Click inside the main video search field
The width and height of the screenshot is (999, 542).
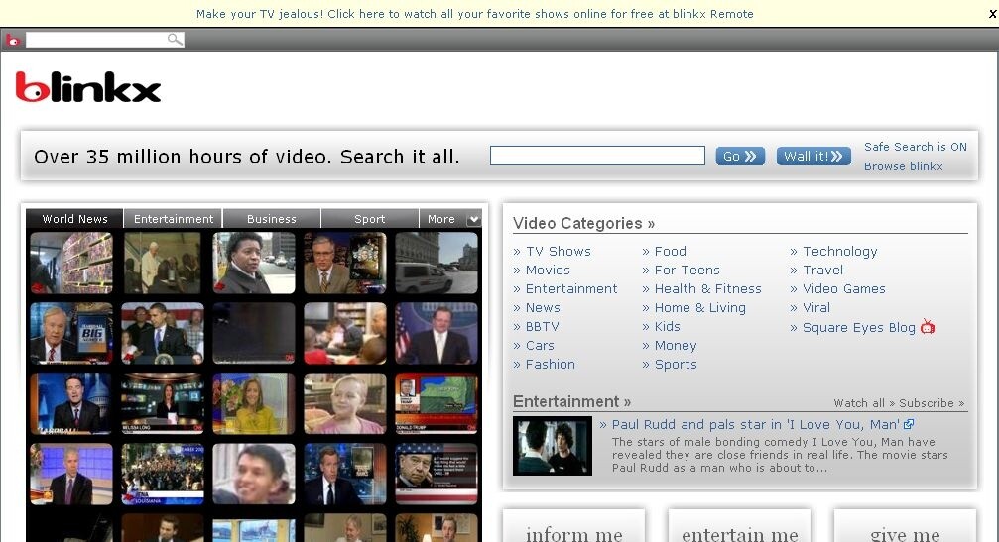[597, 156]
